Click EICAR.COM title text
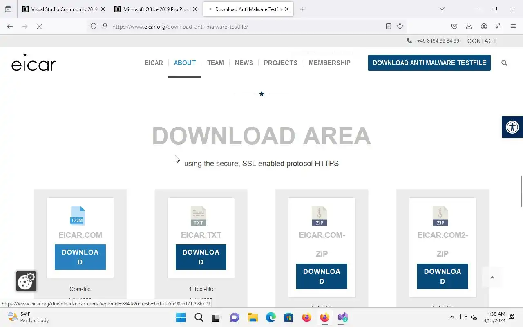Image resolution: width=523 pixels, height=327 pixels. [x=80, y=235]
